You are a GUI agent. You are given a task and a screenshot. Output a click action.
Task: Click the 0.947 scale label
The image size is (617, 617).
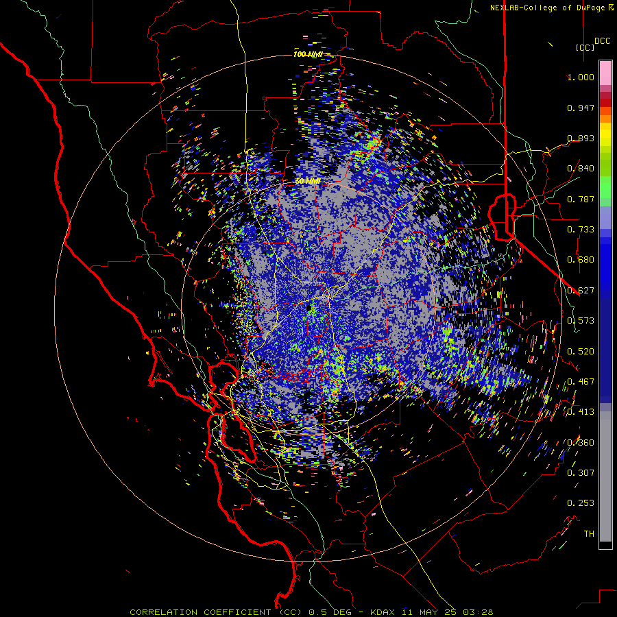[x=581, y=108]
